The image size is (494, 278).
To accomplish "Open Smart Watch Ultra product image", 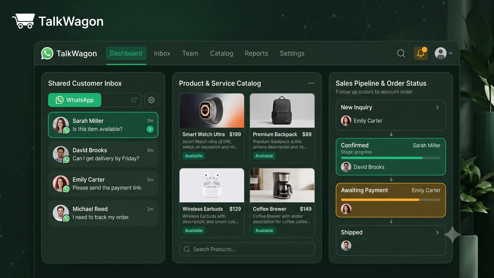I will pyautogui.click(x=212, y=111).
